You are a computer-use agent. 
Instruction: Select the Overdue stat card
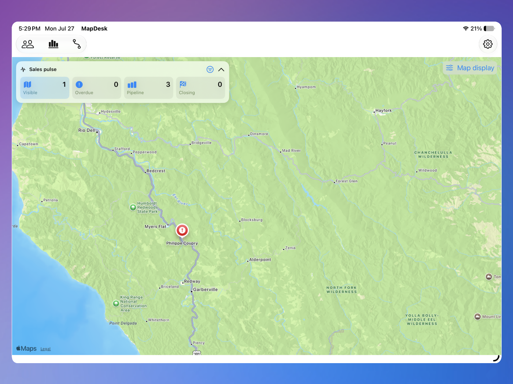coord(97,88)
